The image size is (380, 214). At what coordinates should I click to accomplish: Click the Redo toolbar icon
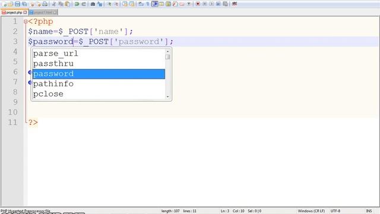84,4
